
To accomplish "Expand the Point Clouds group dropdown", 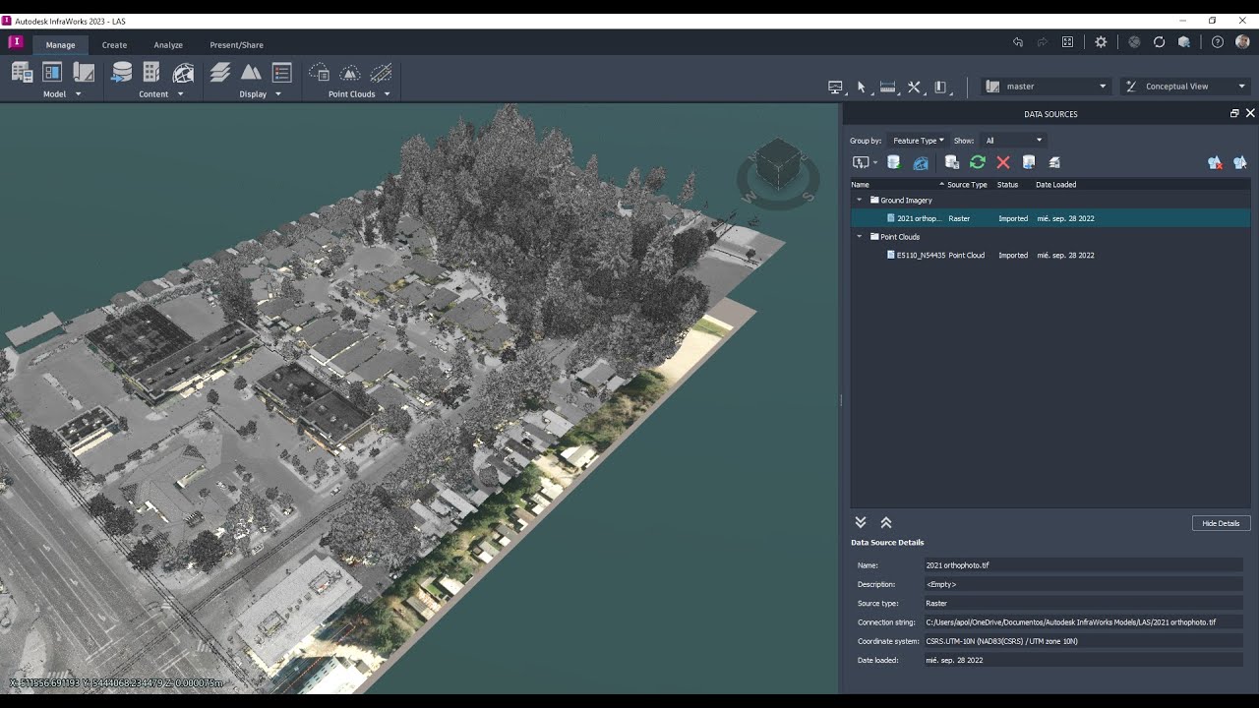I will pos(387,94).
